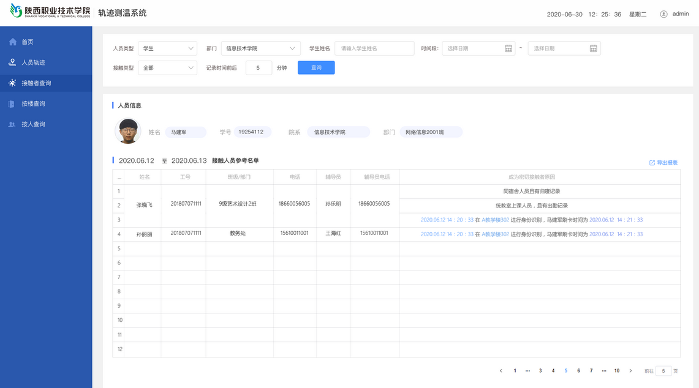Click the A教学楼302 link in row 3
Screen dimensions: 699x388
(495, 220)
